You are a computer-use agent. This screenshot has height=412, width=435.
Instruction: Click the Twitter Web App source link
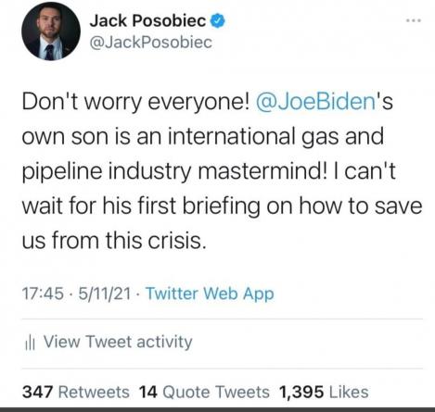pos(210,293)
